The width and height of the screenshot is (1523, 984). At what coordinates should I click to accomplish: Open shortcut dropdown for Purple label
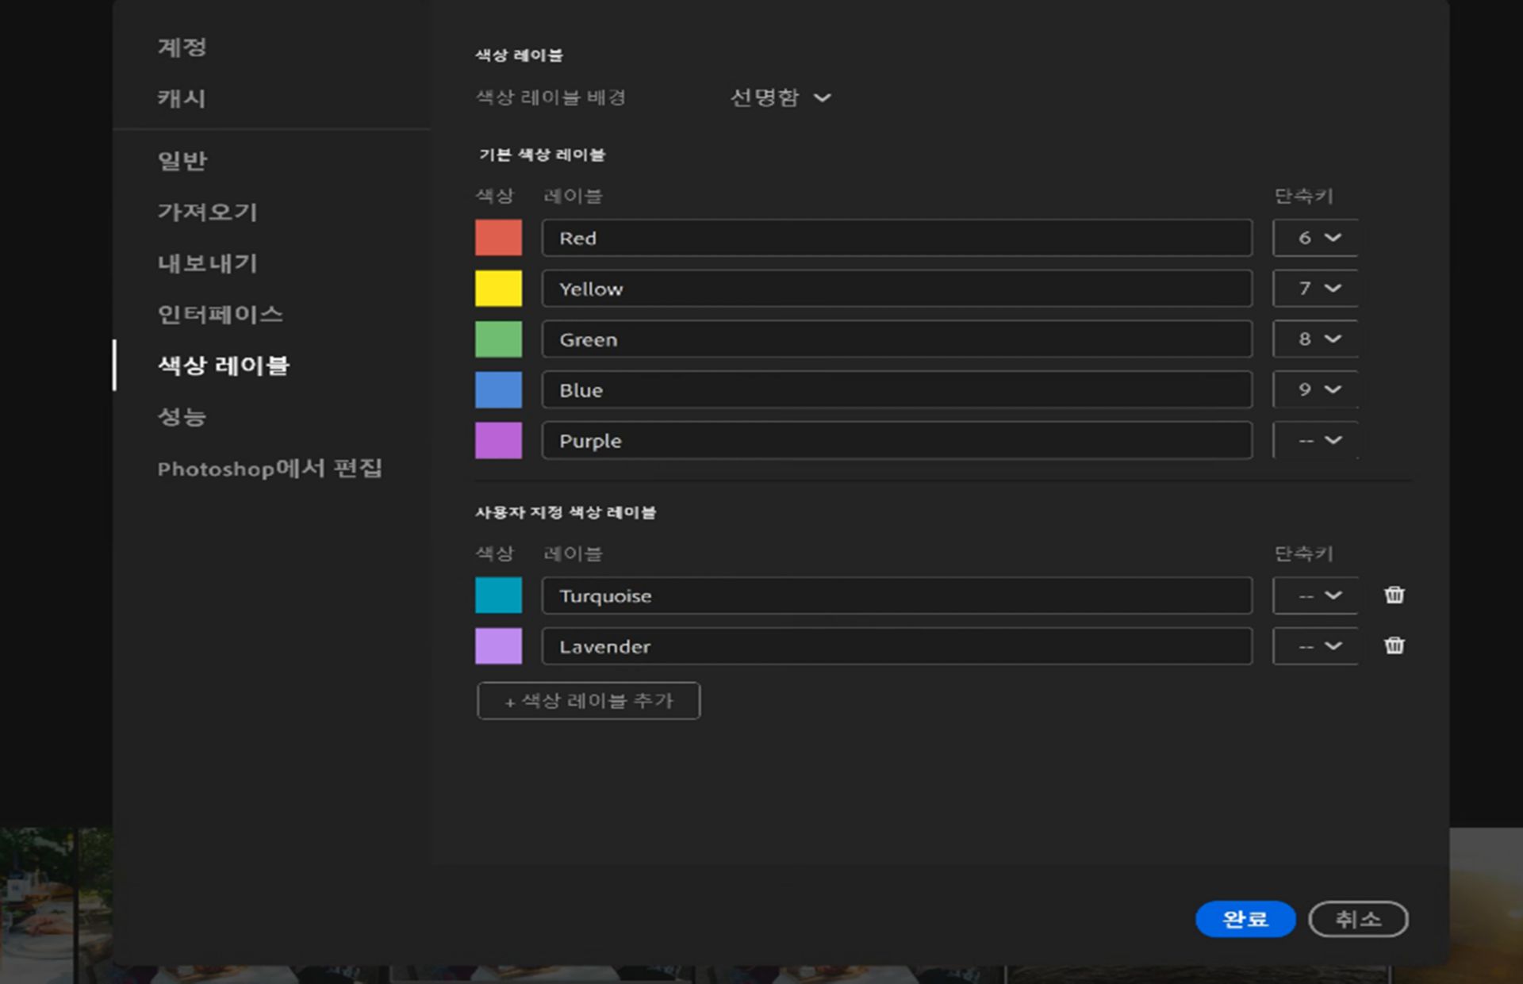point(1316,441)
